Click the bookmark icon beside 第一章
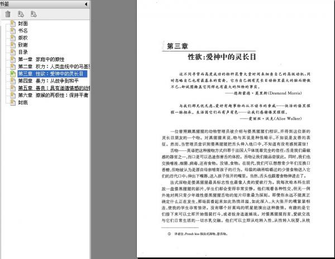The image size is (335, 259). [13, 59]
